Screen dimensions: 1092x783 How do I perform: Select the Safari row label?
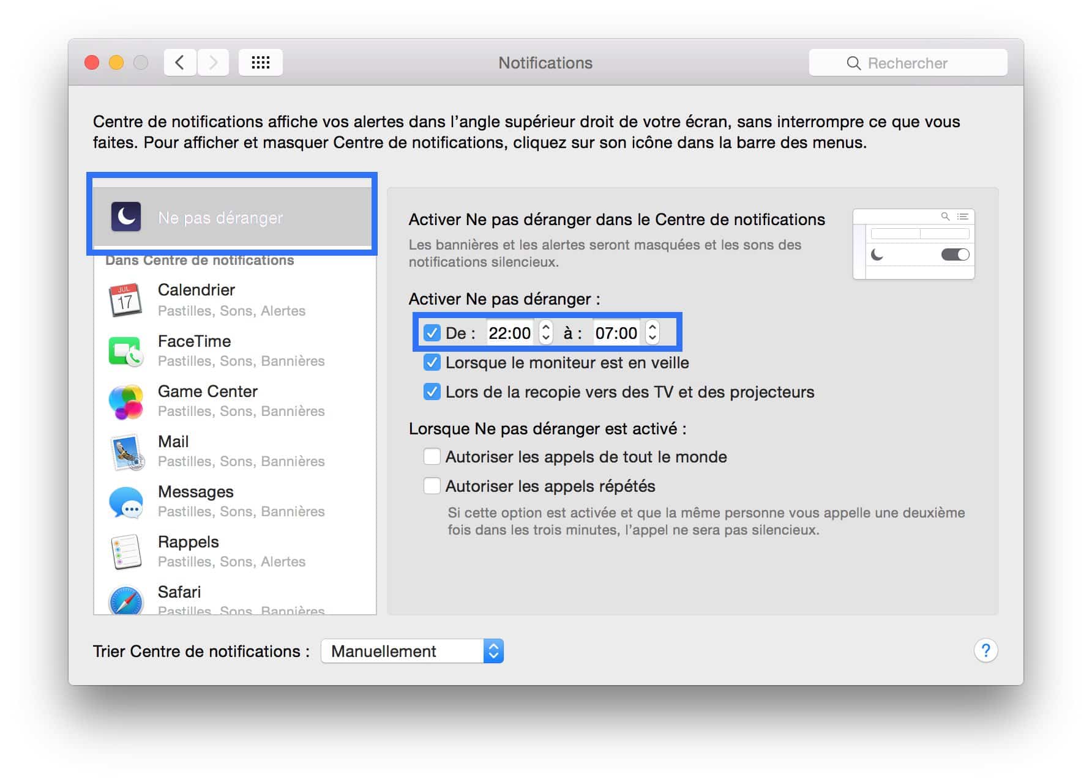click(x=179, y=592)
